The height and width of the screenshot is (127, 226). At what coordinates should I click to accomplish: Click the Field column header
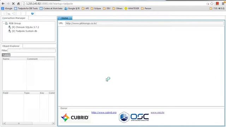click(13, 93)
